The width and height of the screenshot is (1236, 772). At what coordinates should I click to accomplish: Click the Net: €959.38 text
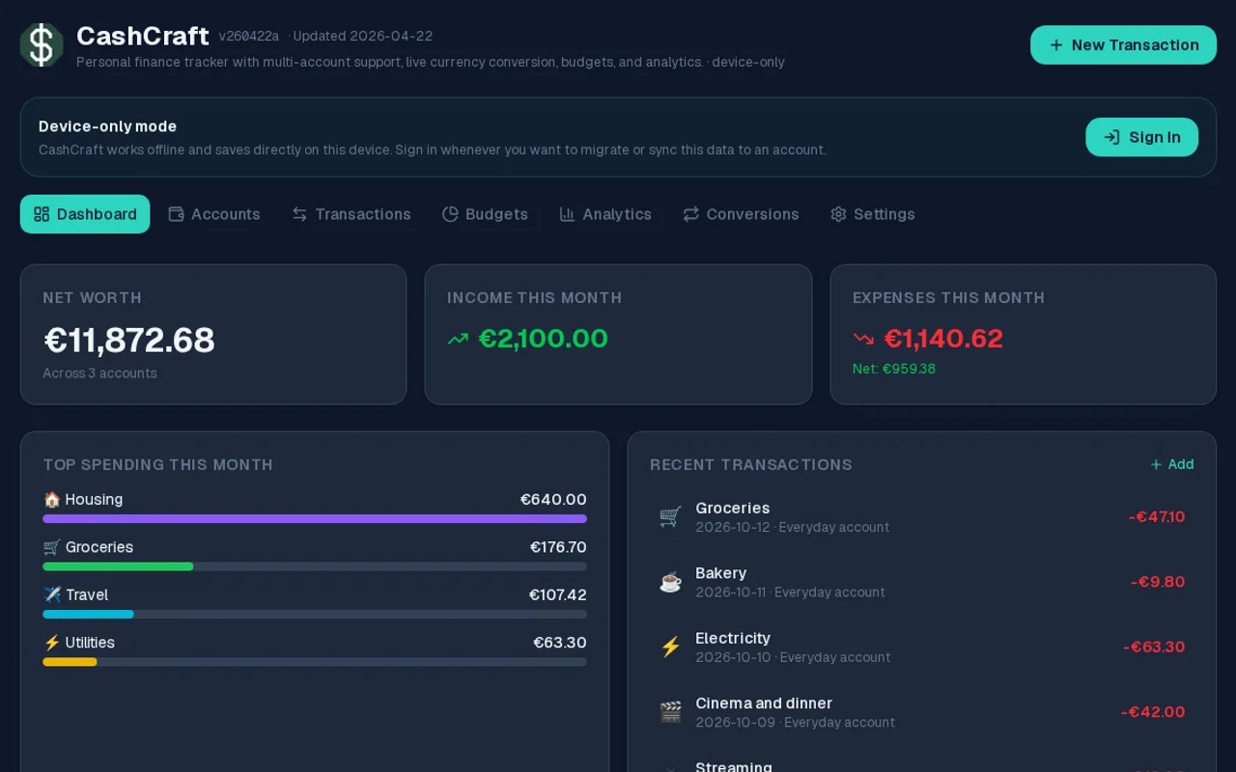pyautogui.click(x=894, y=369)
